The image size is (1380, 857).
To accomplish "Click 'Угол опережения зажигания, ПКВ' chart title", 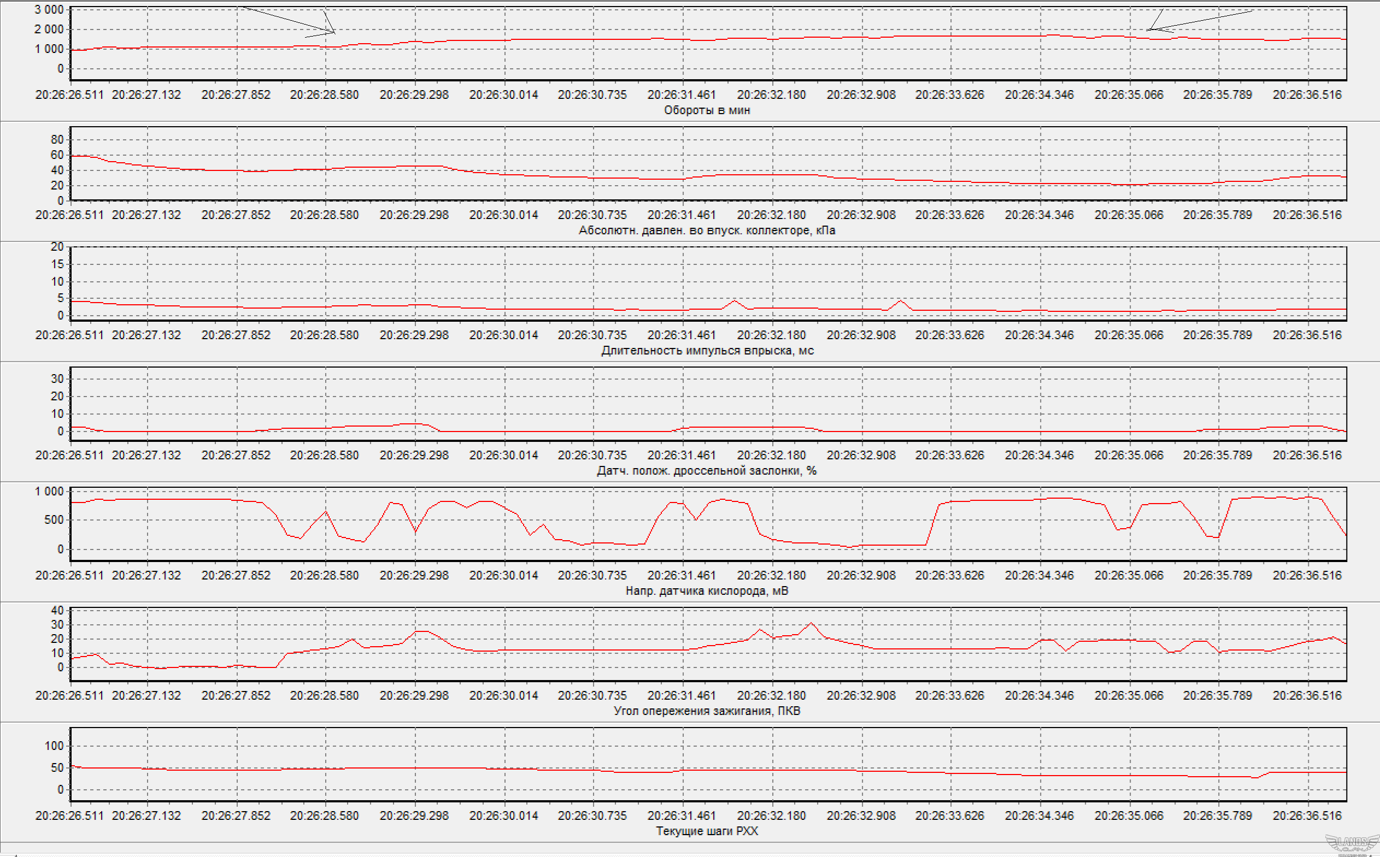I will tap(707, 711).
